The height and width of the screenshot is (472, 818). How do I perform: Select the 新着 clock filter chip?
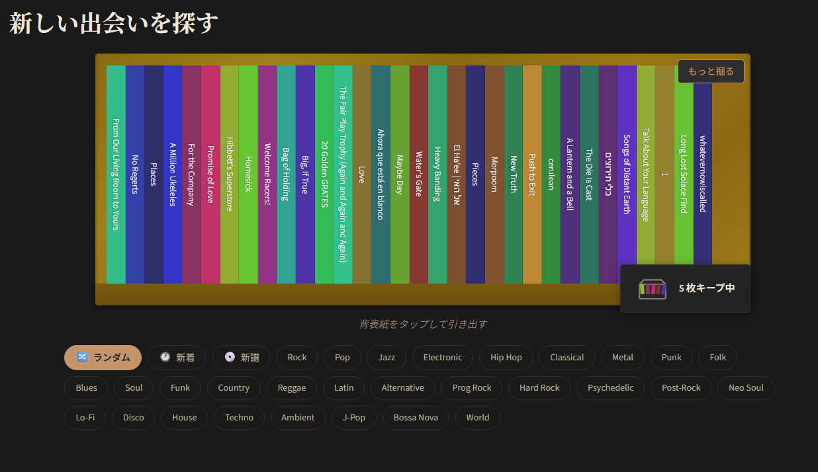(x=176, y=358)
